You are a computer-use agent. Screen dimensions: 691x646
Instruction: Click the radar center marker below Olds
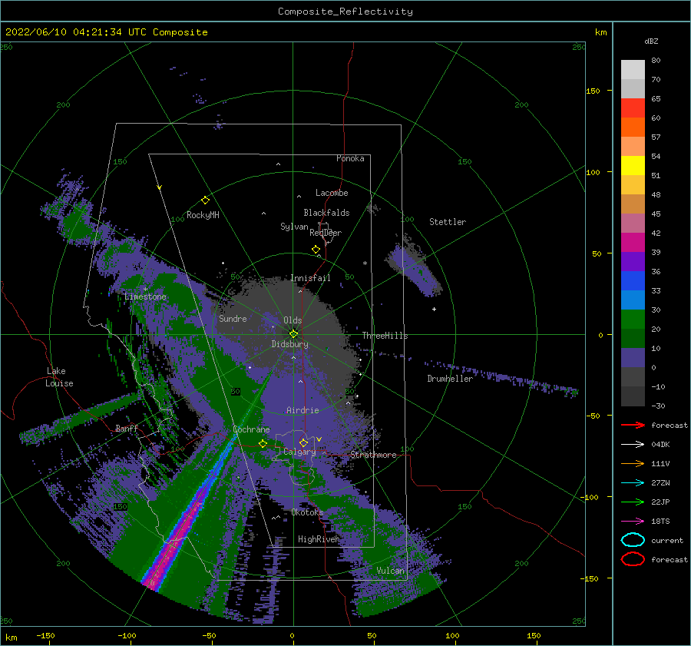tap(293, 334)
